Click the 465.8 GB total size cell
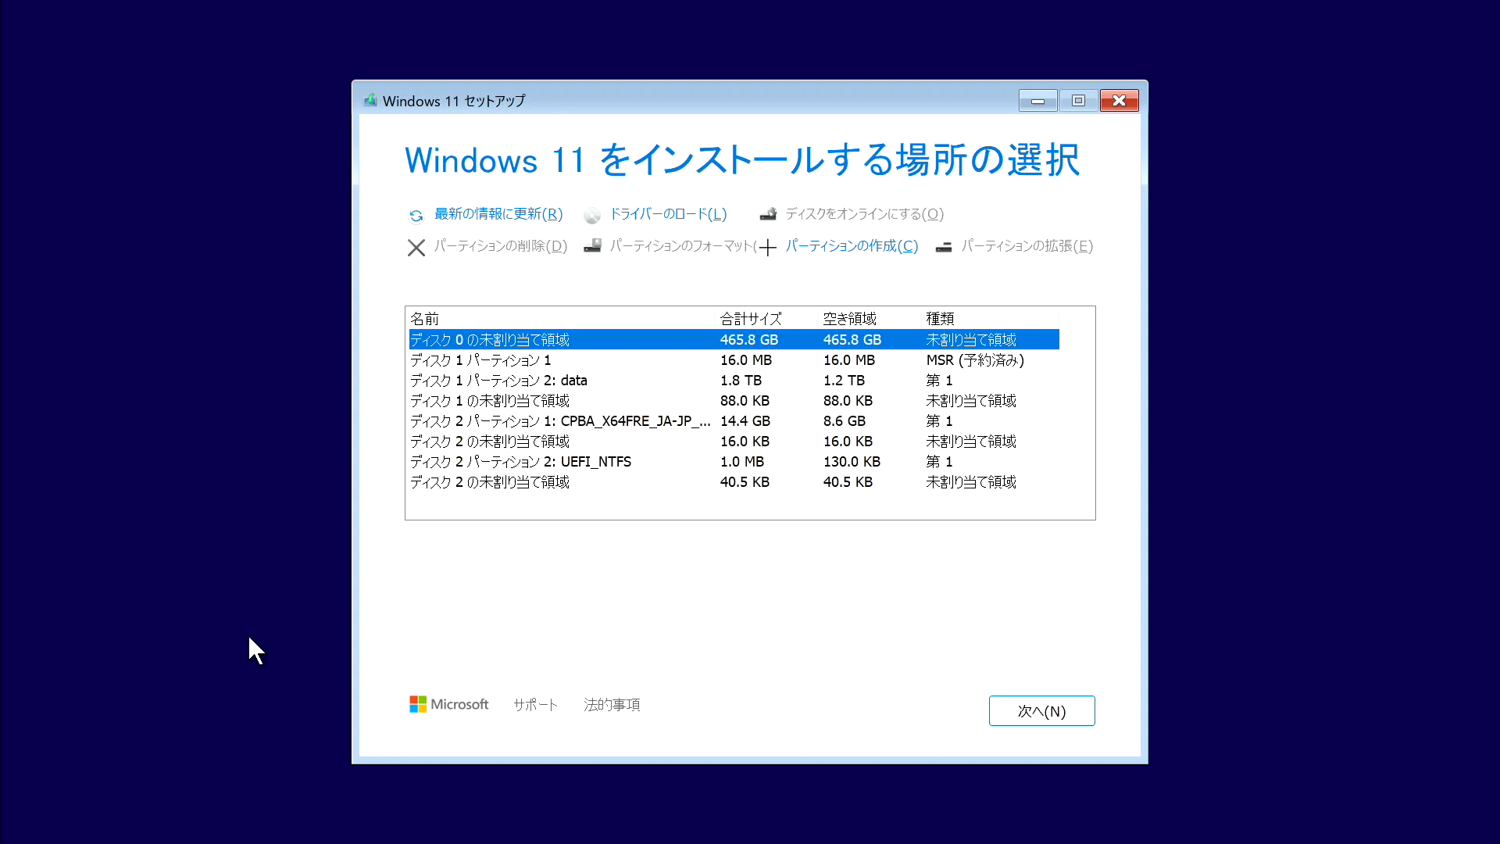This screenshot has height=844, width=1500. [x=749, y=340]
